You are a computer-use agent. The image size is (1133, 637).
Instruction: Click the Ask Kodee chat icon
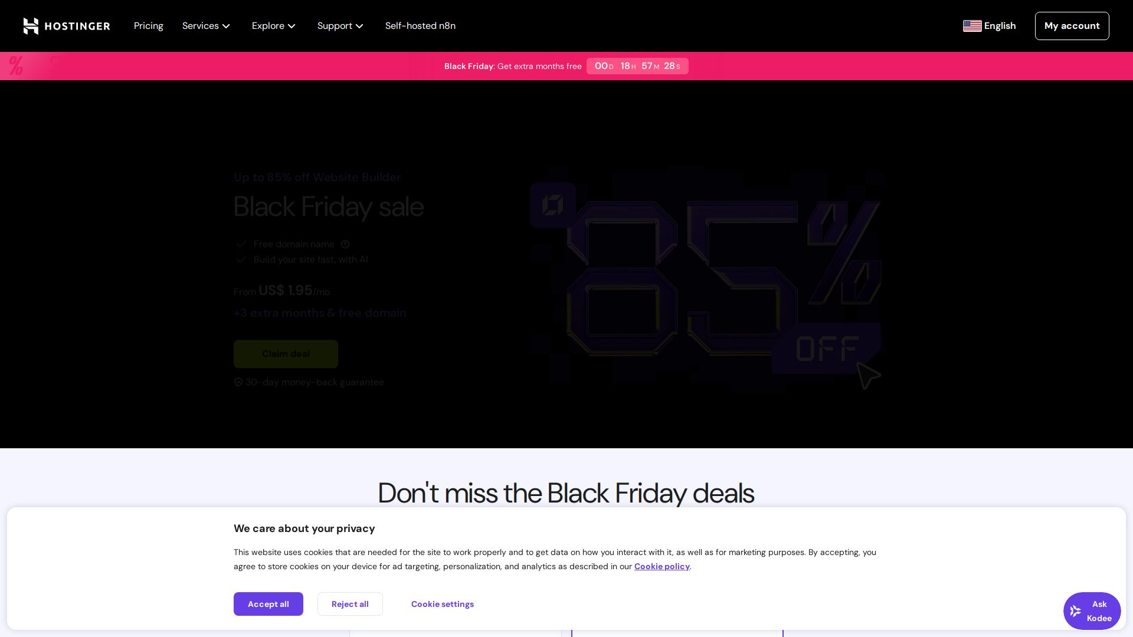pos(1075,611)
